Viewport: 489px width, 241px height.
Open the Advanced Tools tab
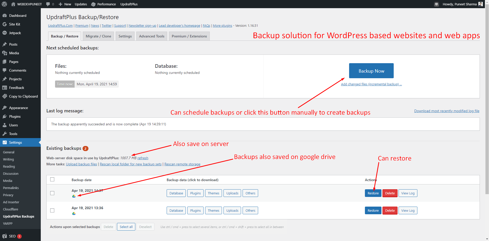click(x=152, y=36)
